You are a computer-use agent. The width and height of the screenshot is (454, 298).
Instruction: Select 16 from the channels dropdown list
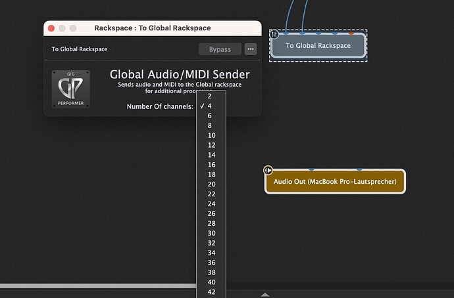click(211, 165)
